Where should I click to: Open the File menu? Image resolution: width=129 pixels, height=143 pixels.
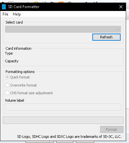5,14
